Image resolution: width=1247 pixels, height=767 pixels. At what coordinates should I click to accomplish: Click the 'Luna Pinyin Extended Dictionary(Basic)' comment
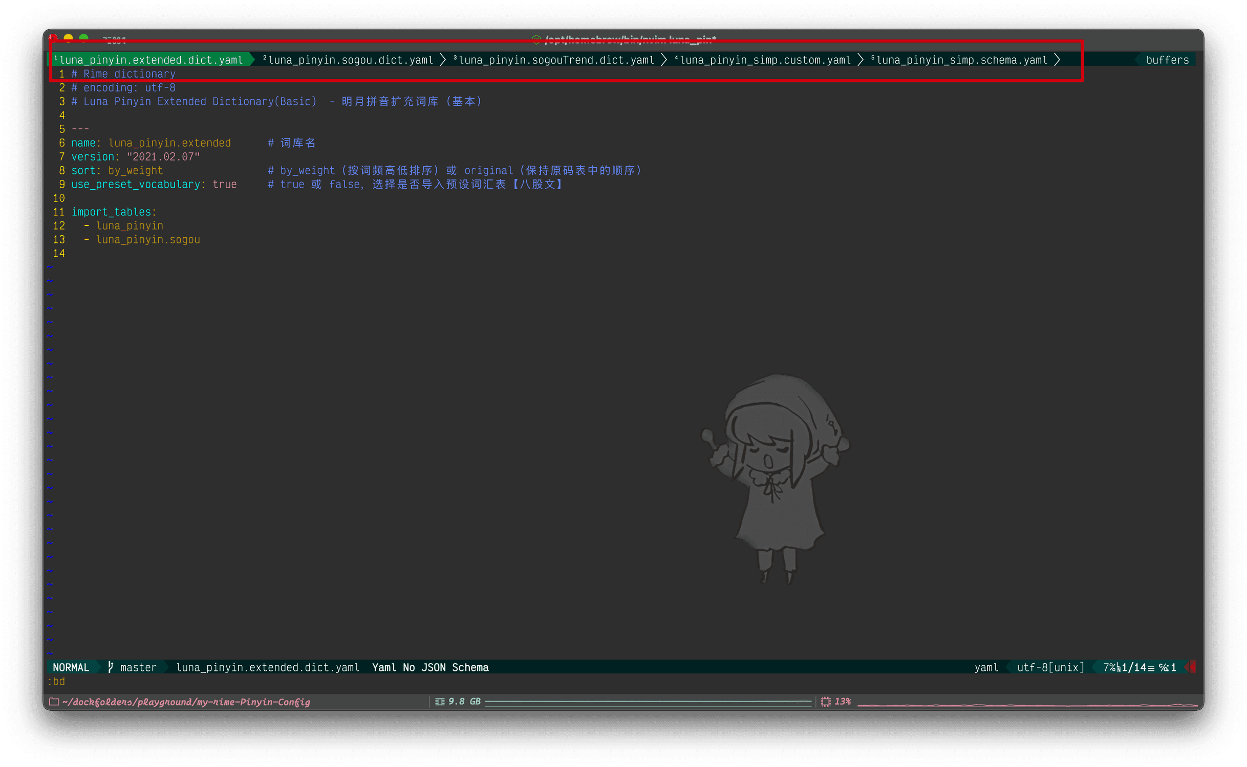click(x=200, y=102)
